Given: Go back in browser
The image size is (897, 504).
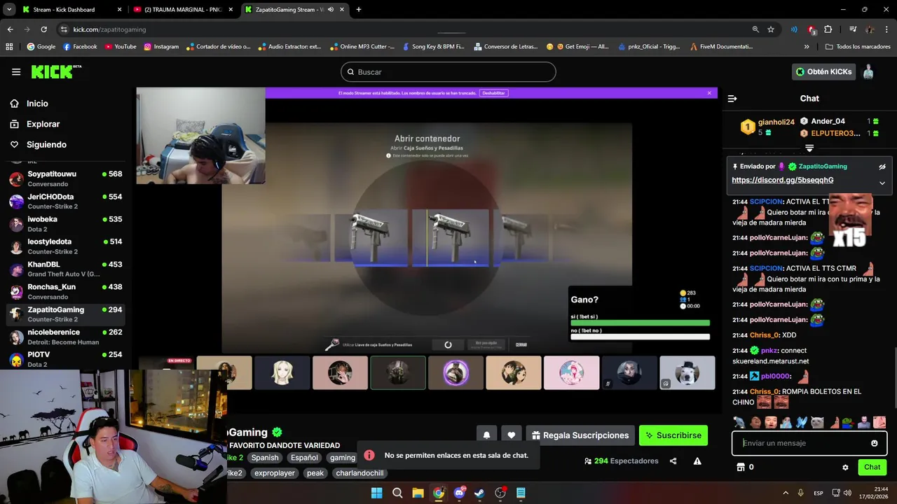Looking at the screenshot, I should point(10,29).
